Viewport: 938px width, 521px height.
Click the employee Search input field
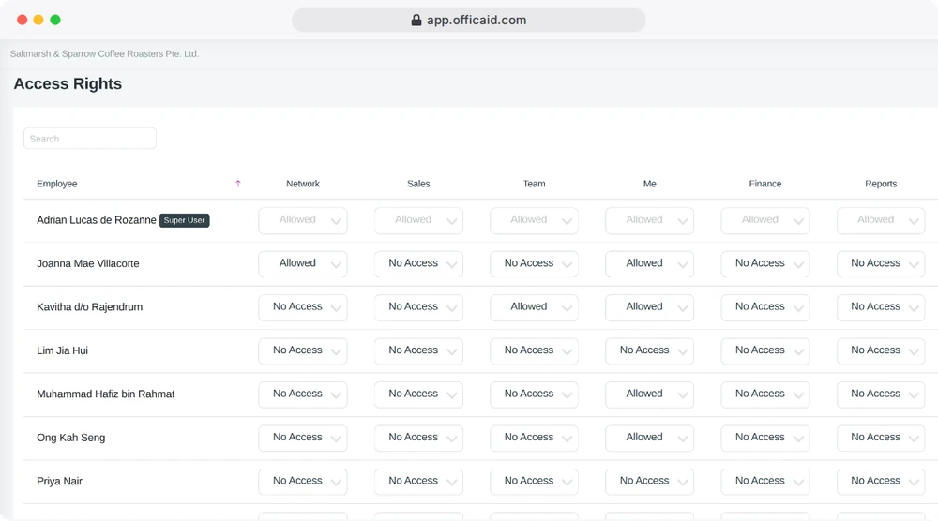point(90,139)
